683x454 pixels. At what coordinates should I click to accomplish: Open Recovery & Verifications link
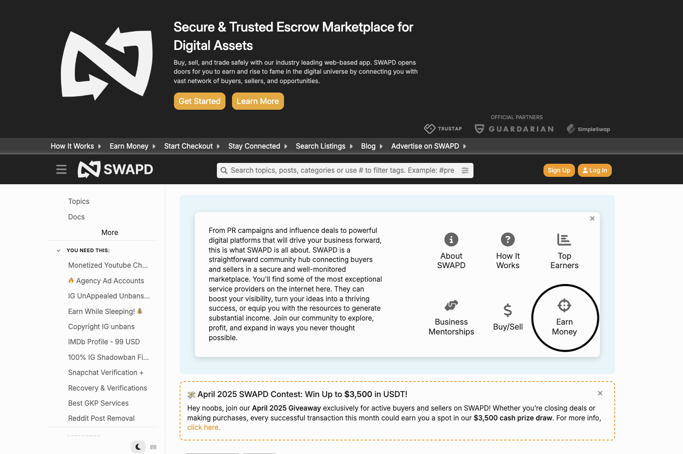108,388
